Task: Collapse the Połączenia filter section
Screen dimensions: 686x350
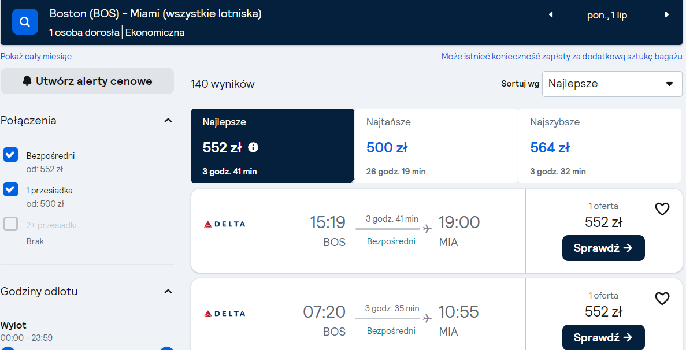Action: point(168,120)
